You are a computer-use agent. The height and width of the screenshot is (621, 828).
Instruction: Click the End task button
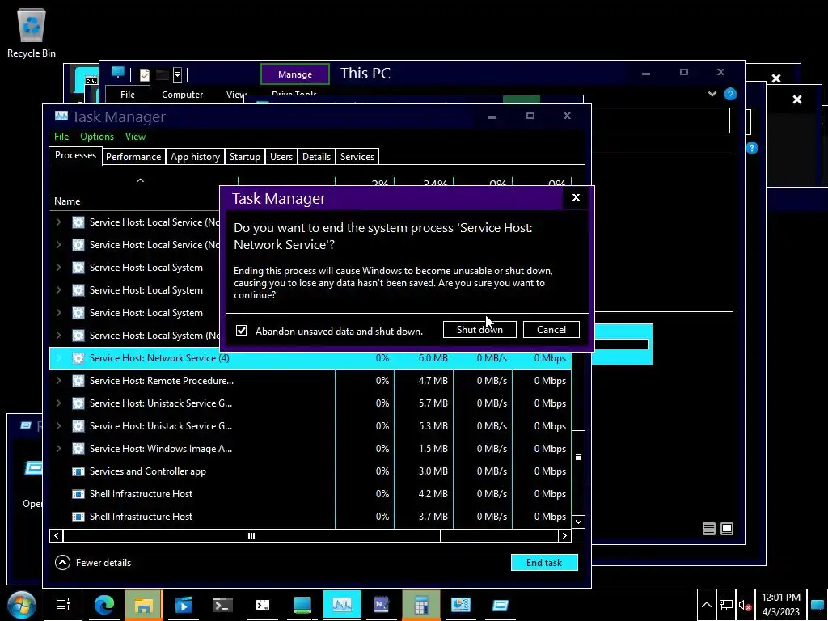pos(544,563)
